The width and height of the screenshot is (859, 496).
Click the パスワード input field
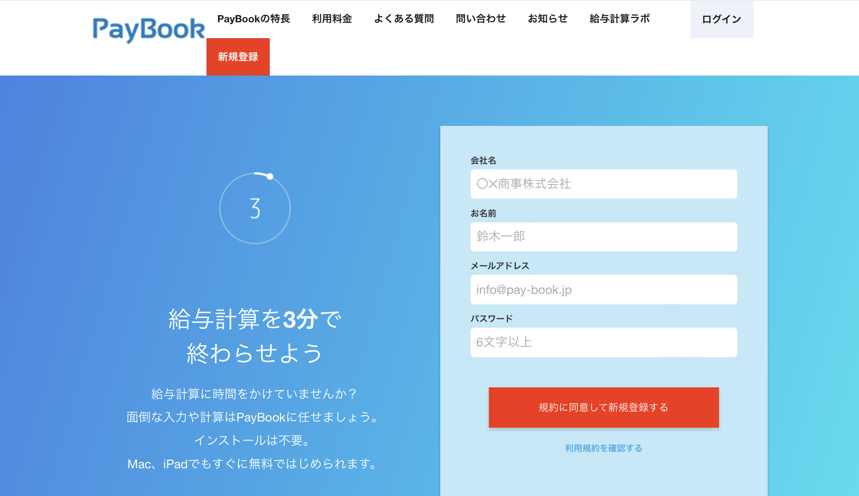[604, 342]
